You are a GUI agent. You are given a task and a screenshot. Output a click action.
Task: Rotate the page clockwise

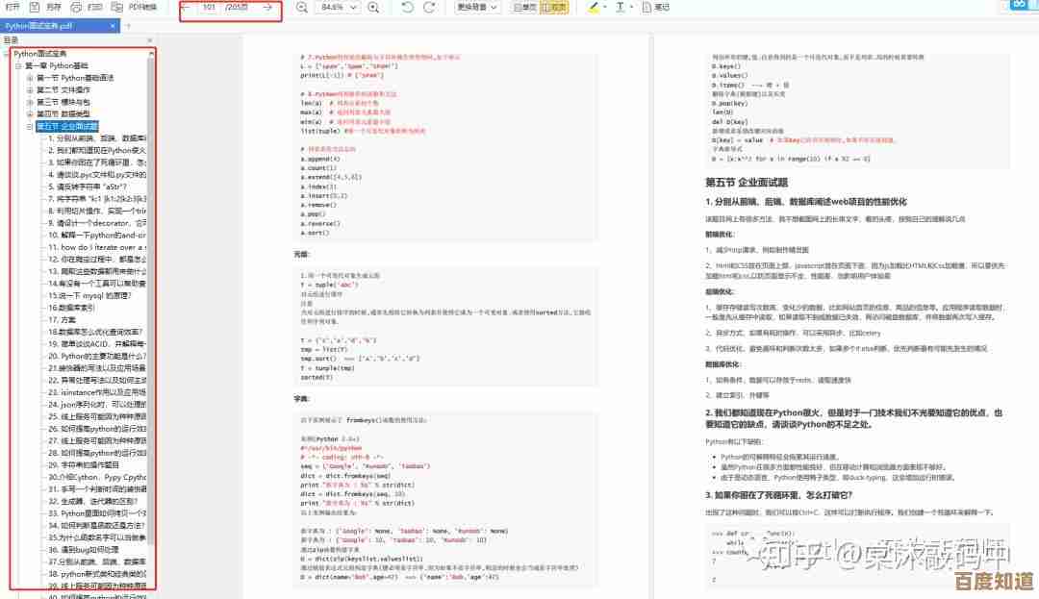(431, 8)
